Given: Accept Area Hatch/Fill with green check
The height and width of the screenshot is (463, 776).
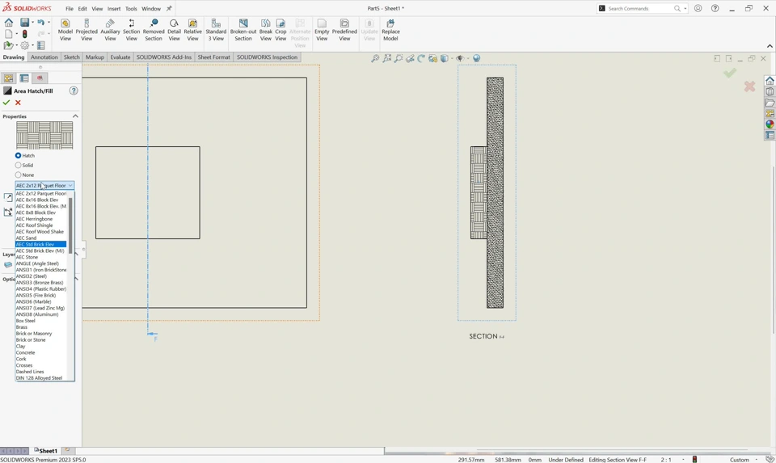Looking at the screenshot, I should point(6,103).
